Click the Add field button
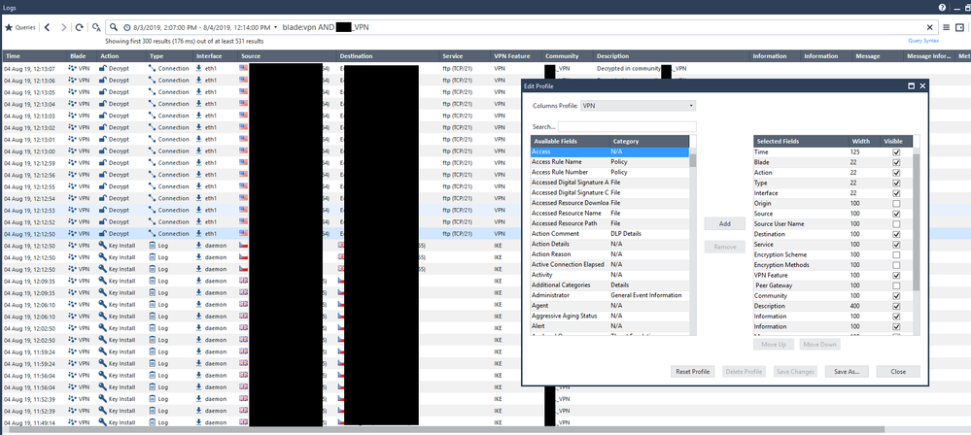The width and height of the screenshot is (971, 435). click(x=724, y=224)
